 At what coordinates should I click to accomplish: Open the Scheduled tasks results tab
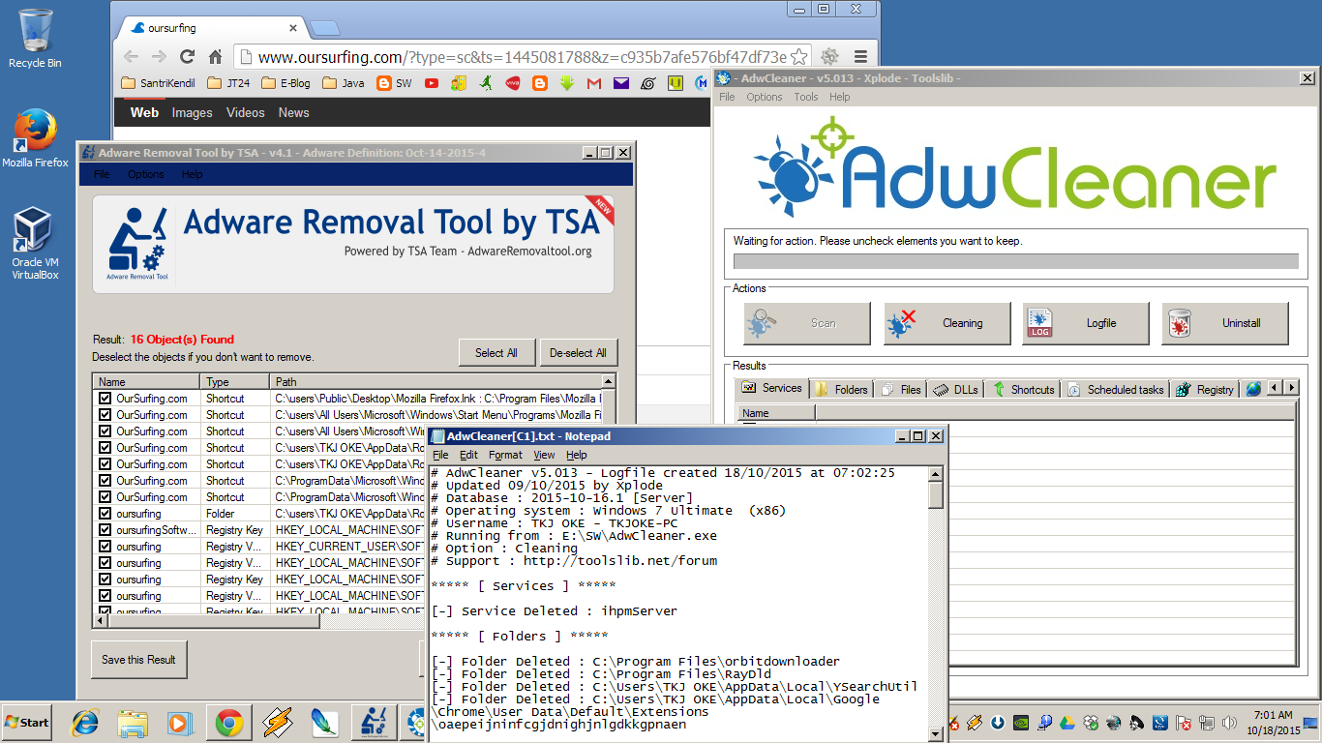tap(1116, 389)
